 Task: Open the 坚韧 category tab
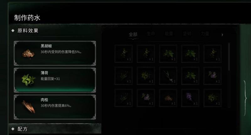click(x=187, y=34)
